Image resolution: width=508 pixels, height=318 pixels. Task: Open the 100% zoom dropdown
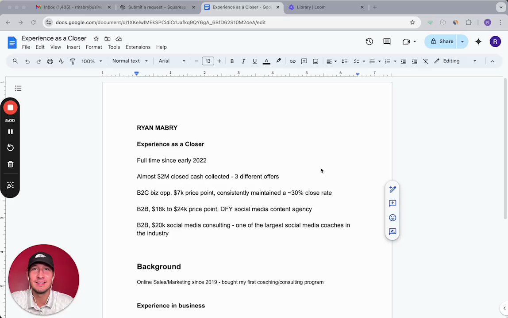(92, 61)
